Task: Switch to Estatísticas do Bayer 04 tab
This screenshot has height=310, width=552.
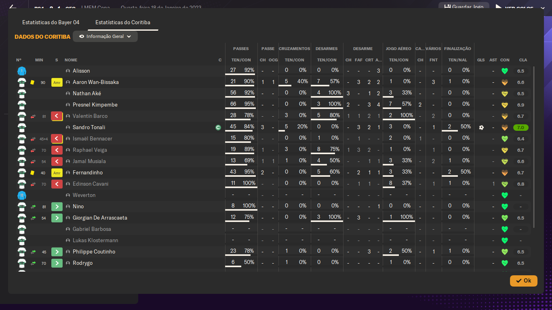Action: [x=51, y=22]
